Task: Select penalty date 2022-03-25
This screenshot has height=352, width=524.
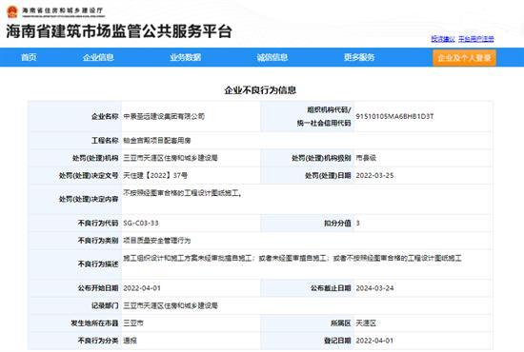Action: coord(374,175)
